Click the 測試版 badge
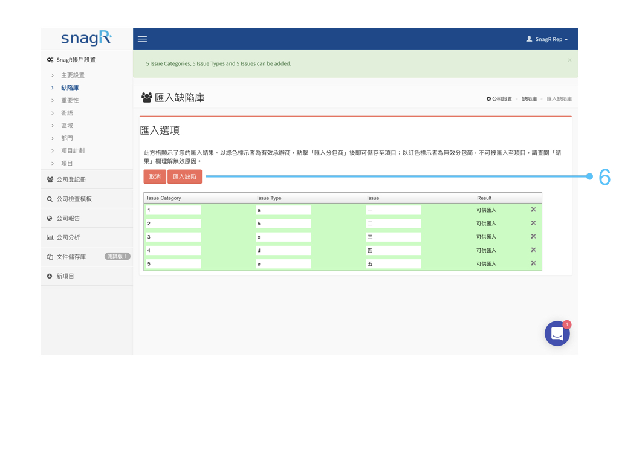This screenshot has height=464, width=619. click(x=117, y=256)
